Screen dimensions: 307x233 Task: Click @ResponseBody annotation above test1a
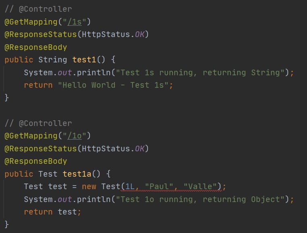click(36, 161)
